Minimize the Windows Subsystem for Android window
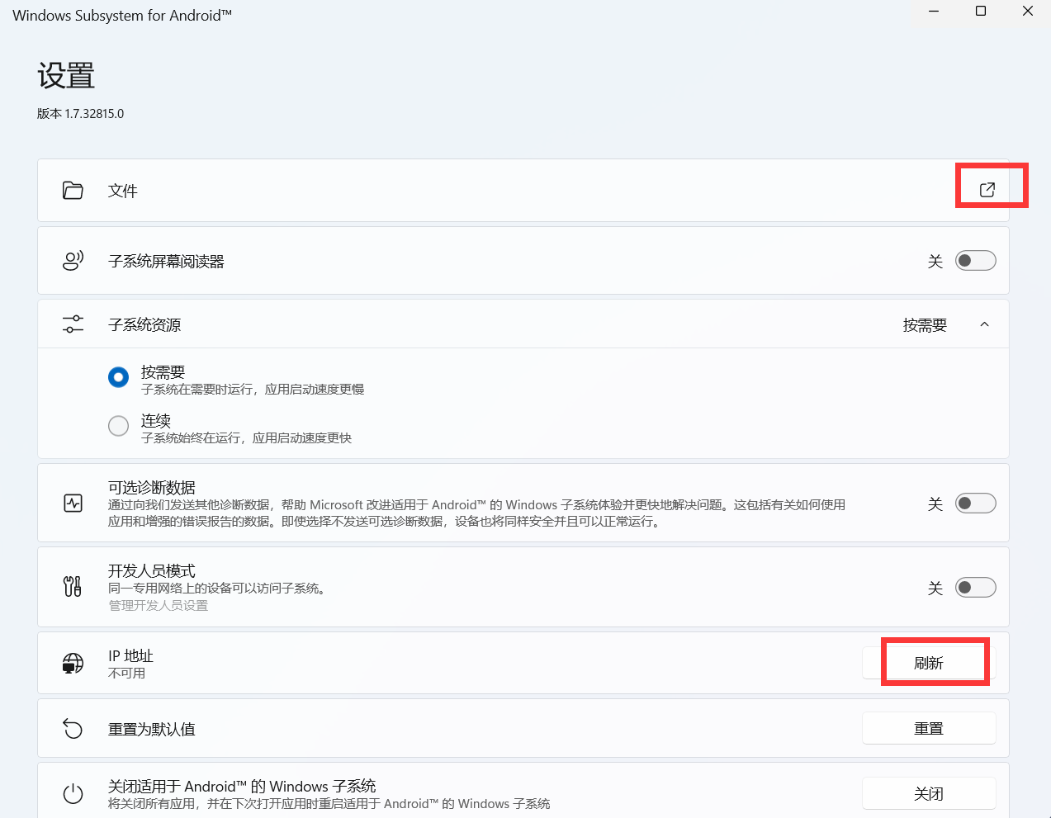1051x818 pixels. click(934, 12)
